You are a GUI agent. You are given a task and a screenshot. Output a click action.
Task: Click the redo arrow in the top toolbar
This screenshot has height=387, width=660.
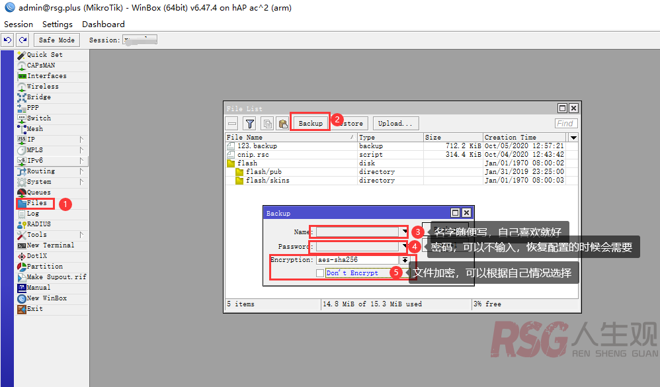point(22,40)
